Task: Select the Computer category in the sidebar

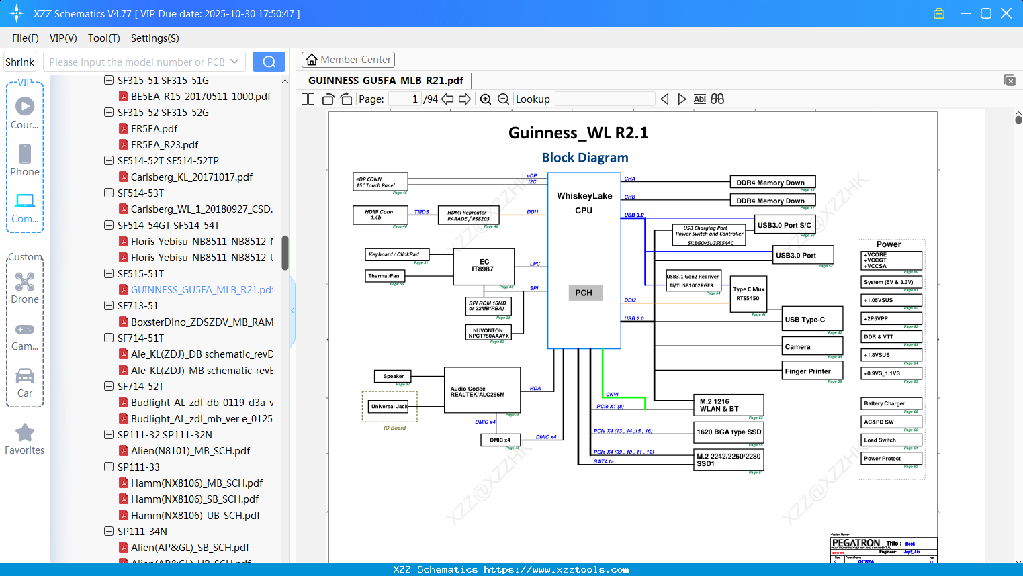Action: [x=25, y=207]
